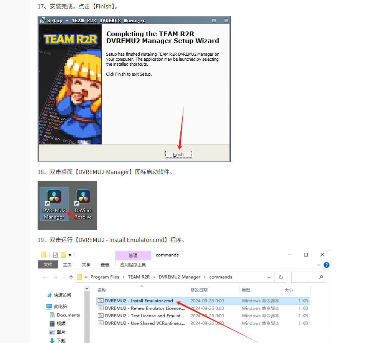The image size is (378, 343).
Task: Click the back navigation arrow in Explorer
Action: pos(45,277)
